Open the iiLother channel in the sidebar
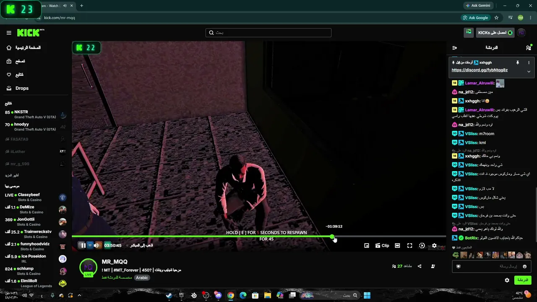The width and height of the screenshot is (537, 302). [x=36, y=151]
